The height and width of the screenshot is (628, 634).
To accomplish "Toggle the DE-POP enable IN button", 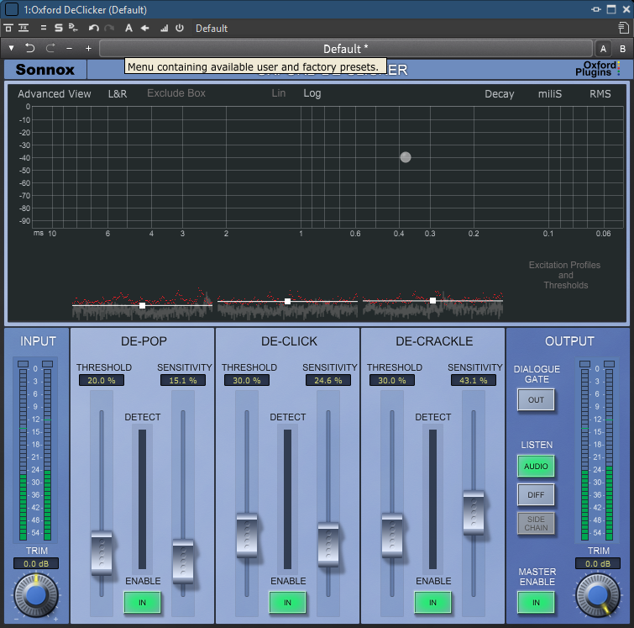I will (x=143, y=602).
